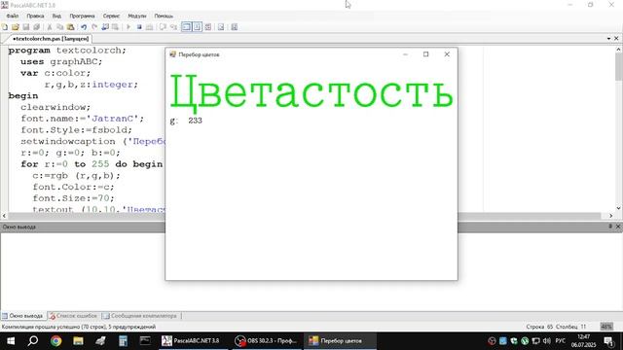Open the Вид menu
This screenshot has width=623, height=350.
pos(56,16)
